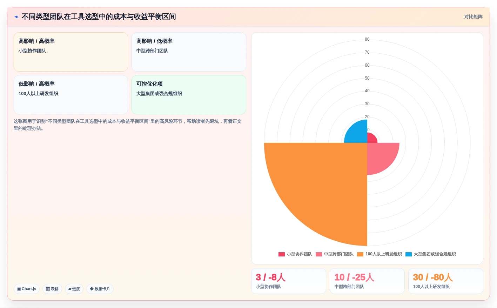Select the 10 / -25人 stat card
Screen dimensions: 497x308
(367, 281)
